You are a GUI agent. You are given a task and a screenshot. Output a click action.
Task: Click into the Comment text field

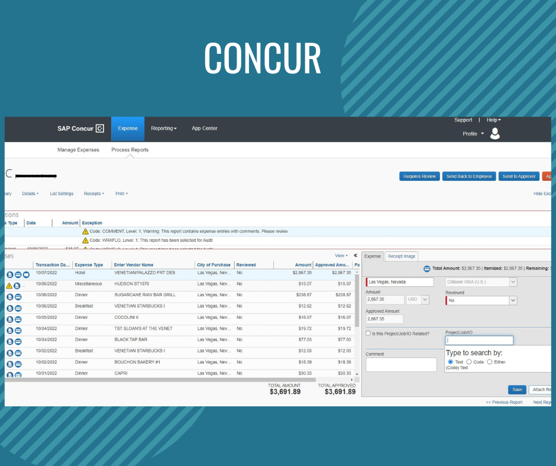coord(401,364)
